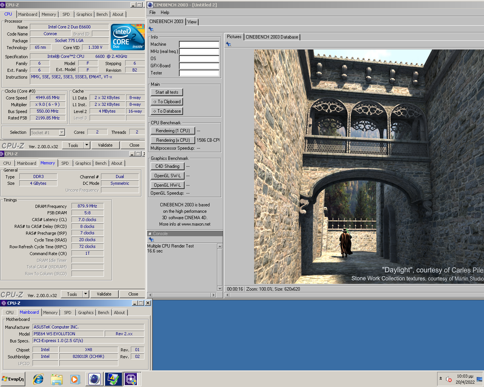Click the Tester input field
484x387 pixels.
pyautogui.click(x=199, y=73)
